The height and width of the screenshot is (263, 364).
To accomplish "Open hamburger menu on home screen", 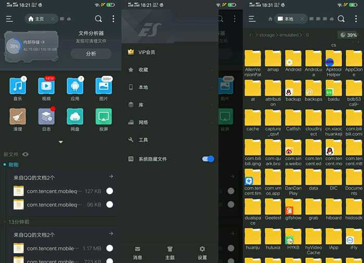I will coord(9,19).
